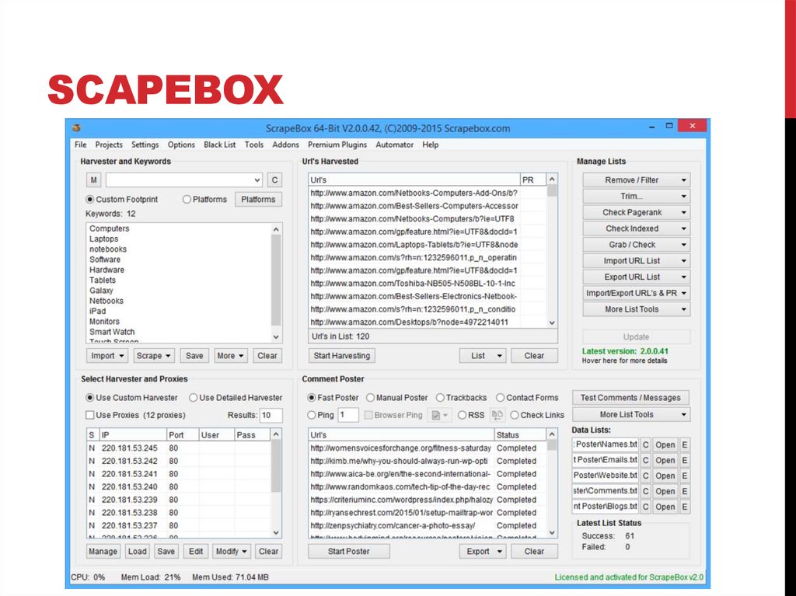This screenshot has width=796, height=596.
Task: Open the Black List menu
Action: [x=219, y=145]
